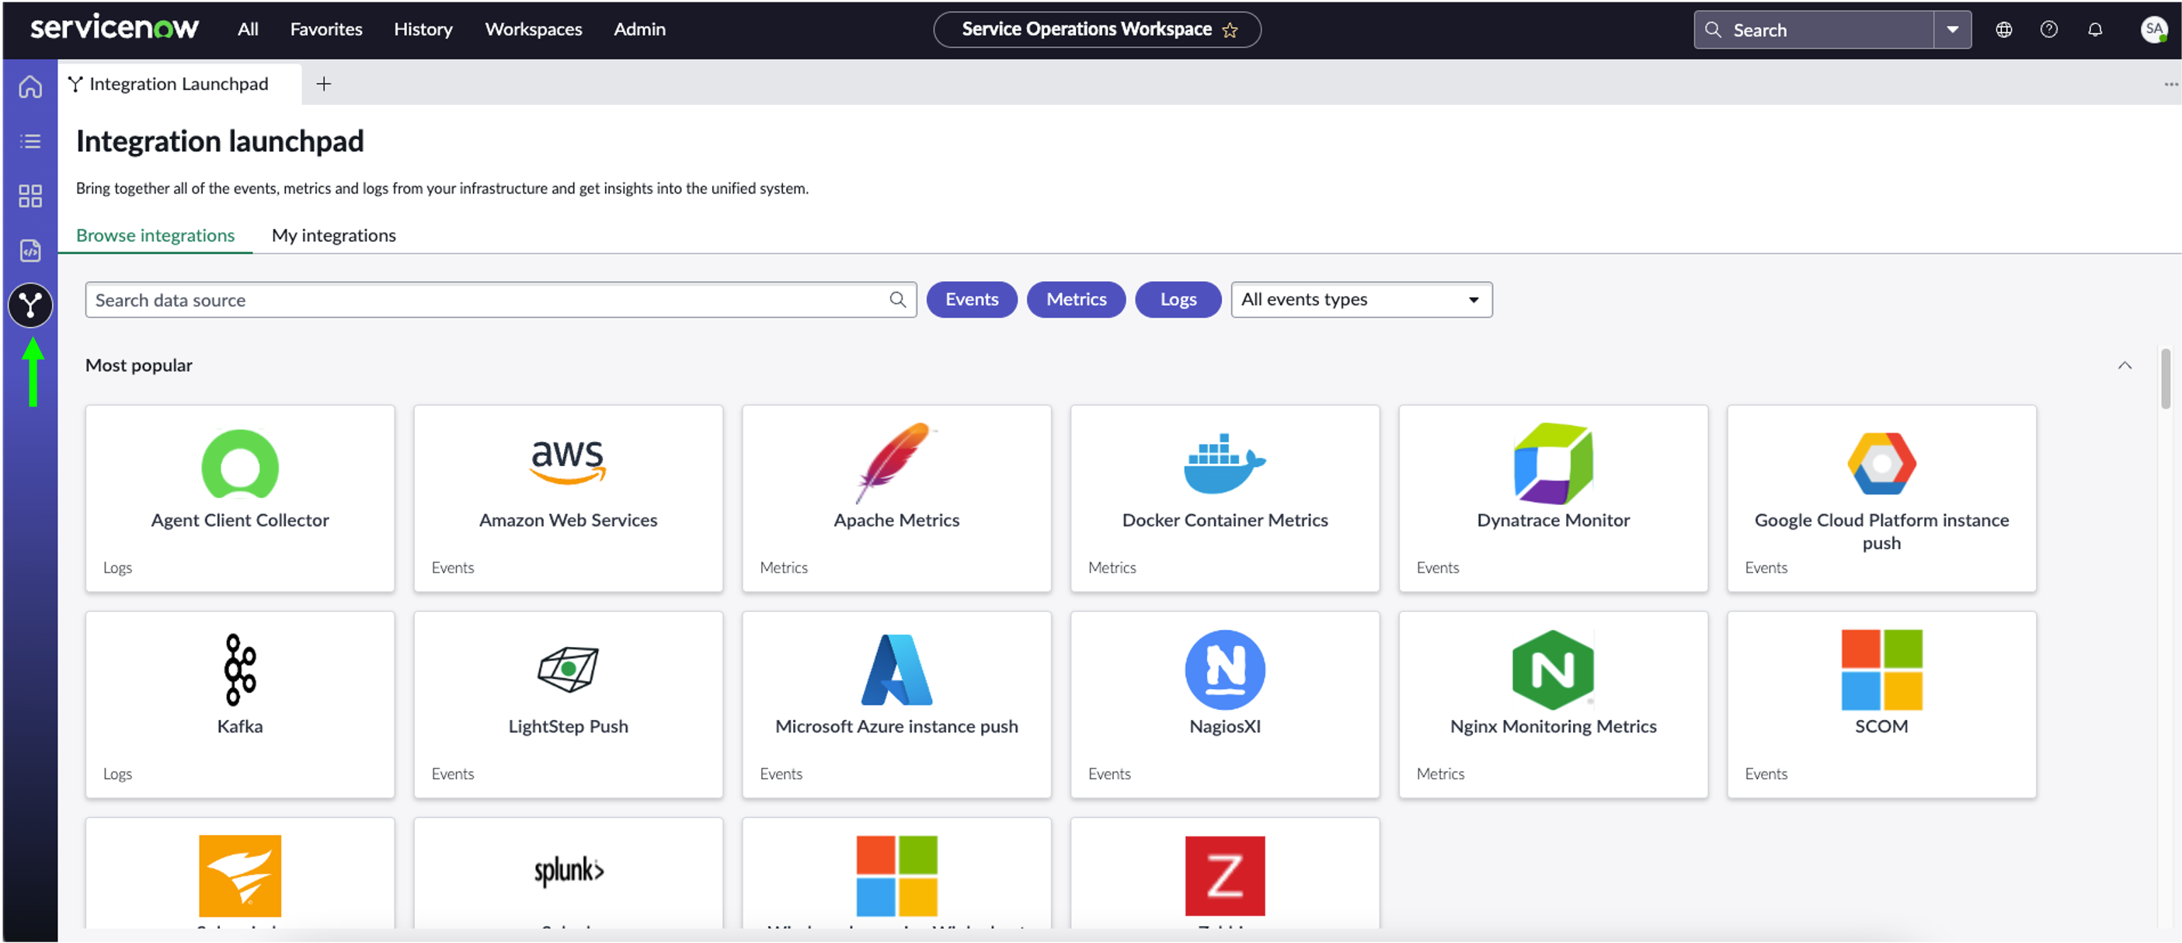Open the apps grid icon in the sidebar
Viewport: 2182px width, 943px height.
[x=30, y=196]
